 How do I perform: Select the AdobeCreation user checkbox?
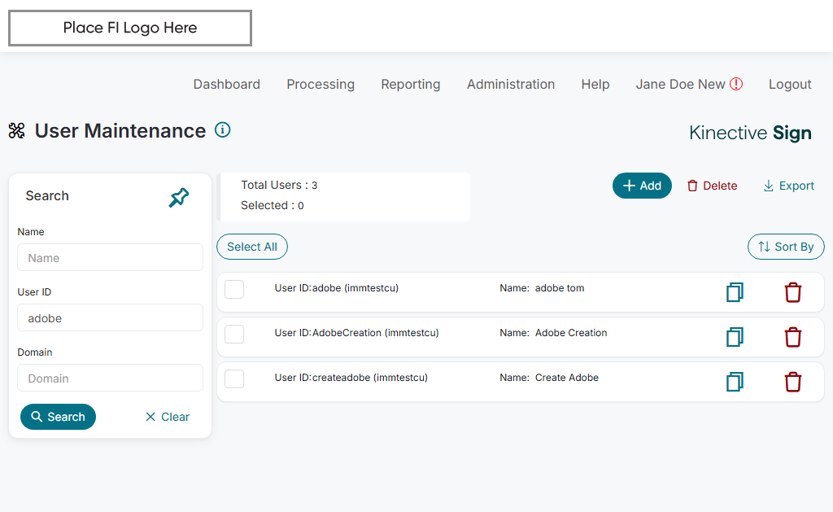click(x=234, y=334)
